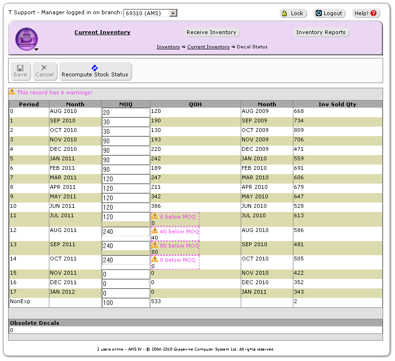Viewport: 395px width, 361px height.
Task: Click the Current Inventory heading link
Action: (102, 32)
